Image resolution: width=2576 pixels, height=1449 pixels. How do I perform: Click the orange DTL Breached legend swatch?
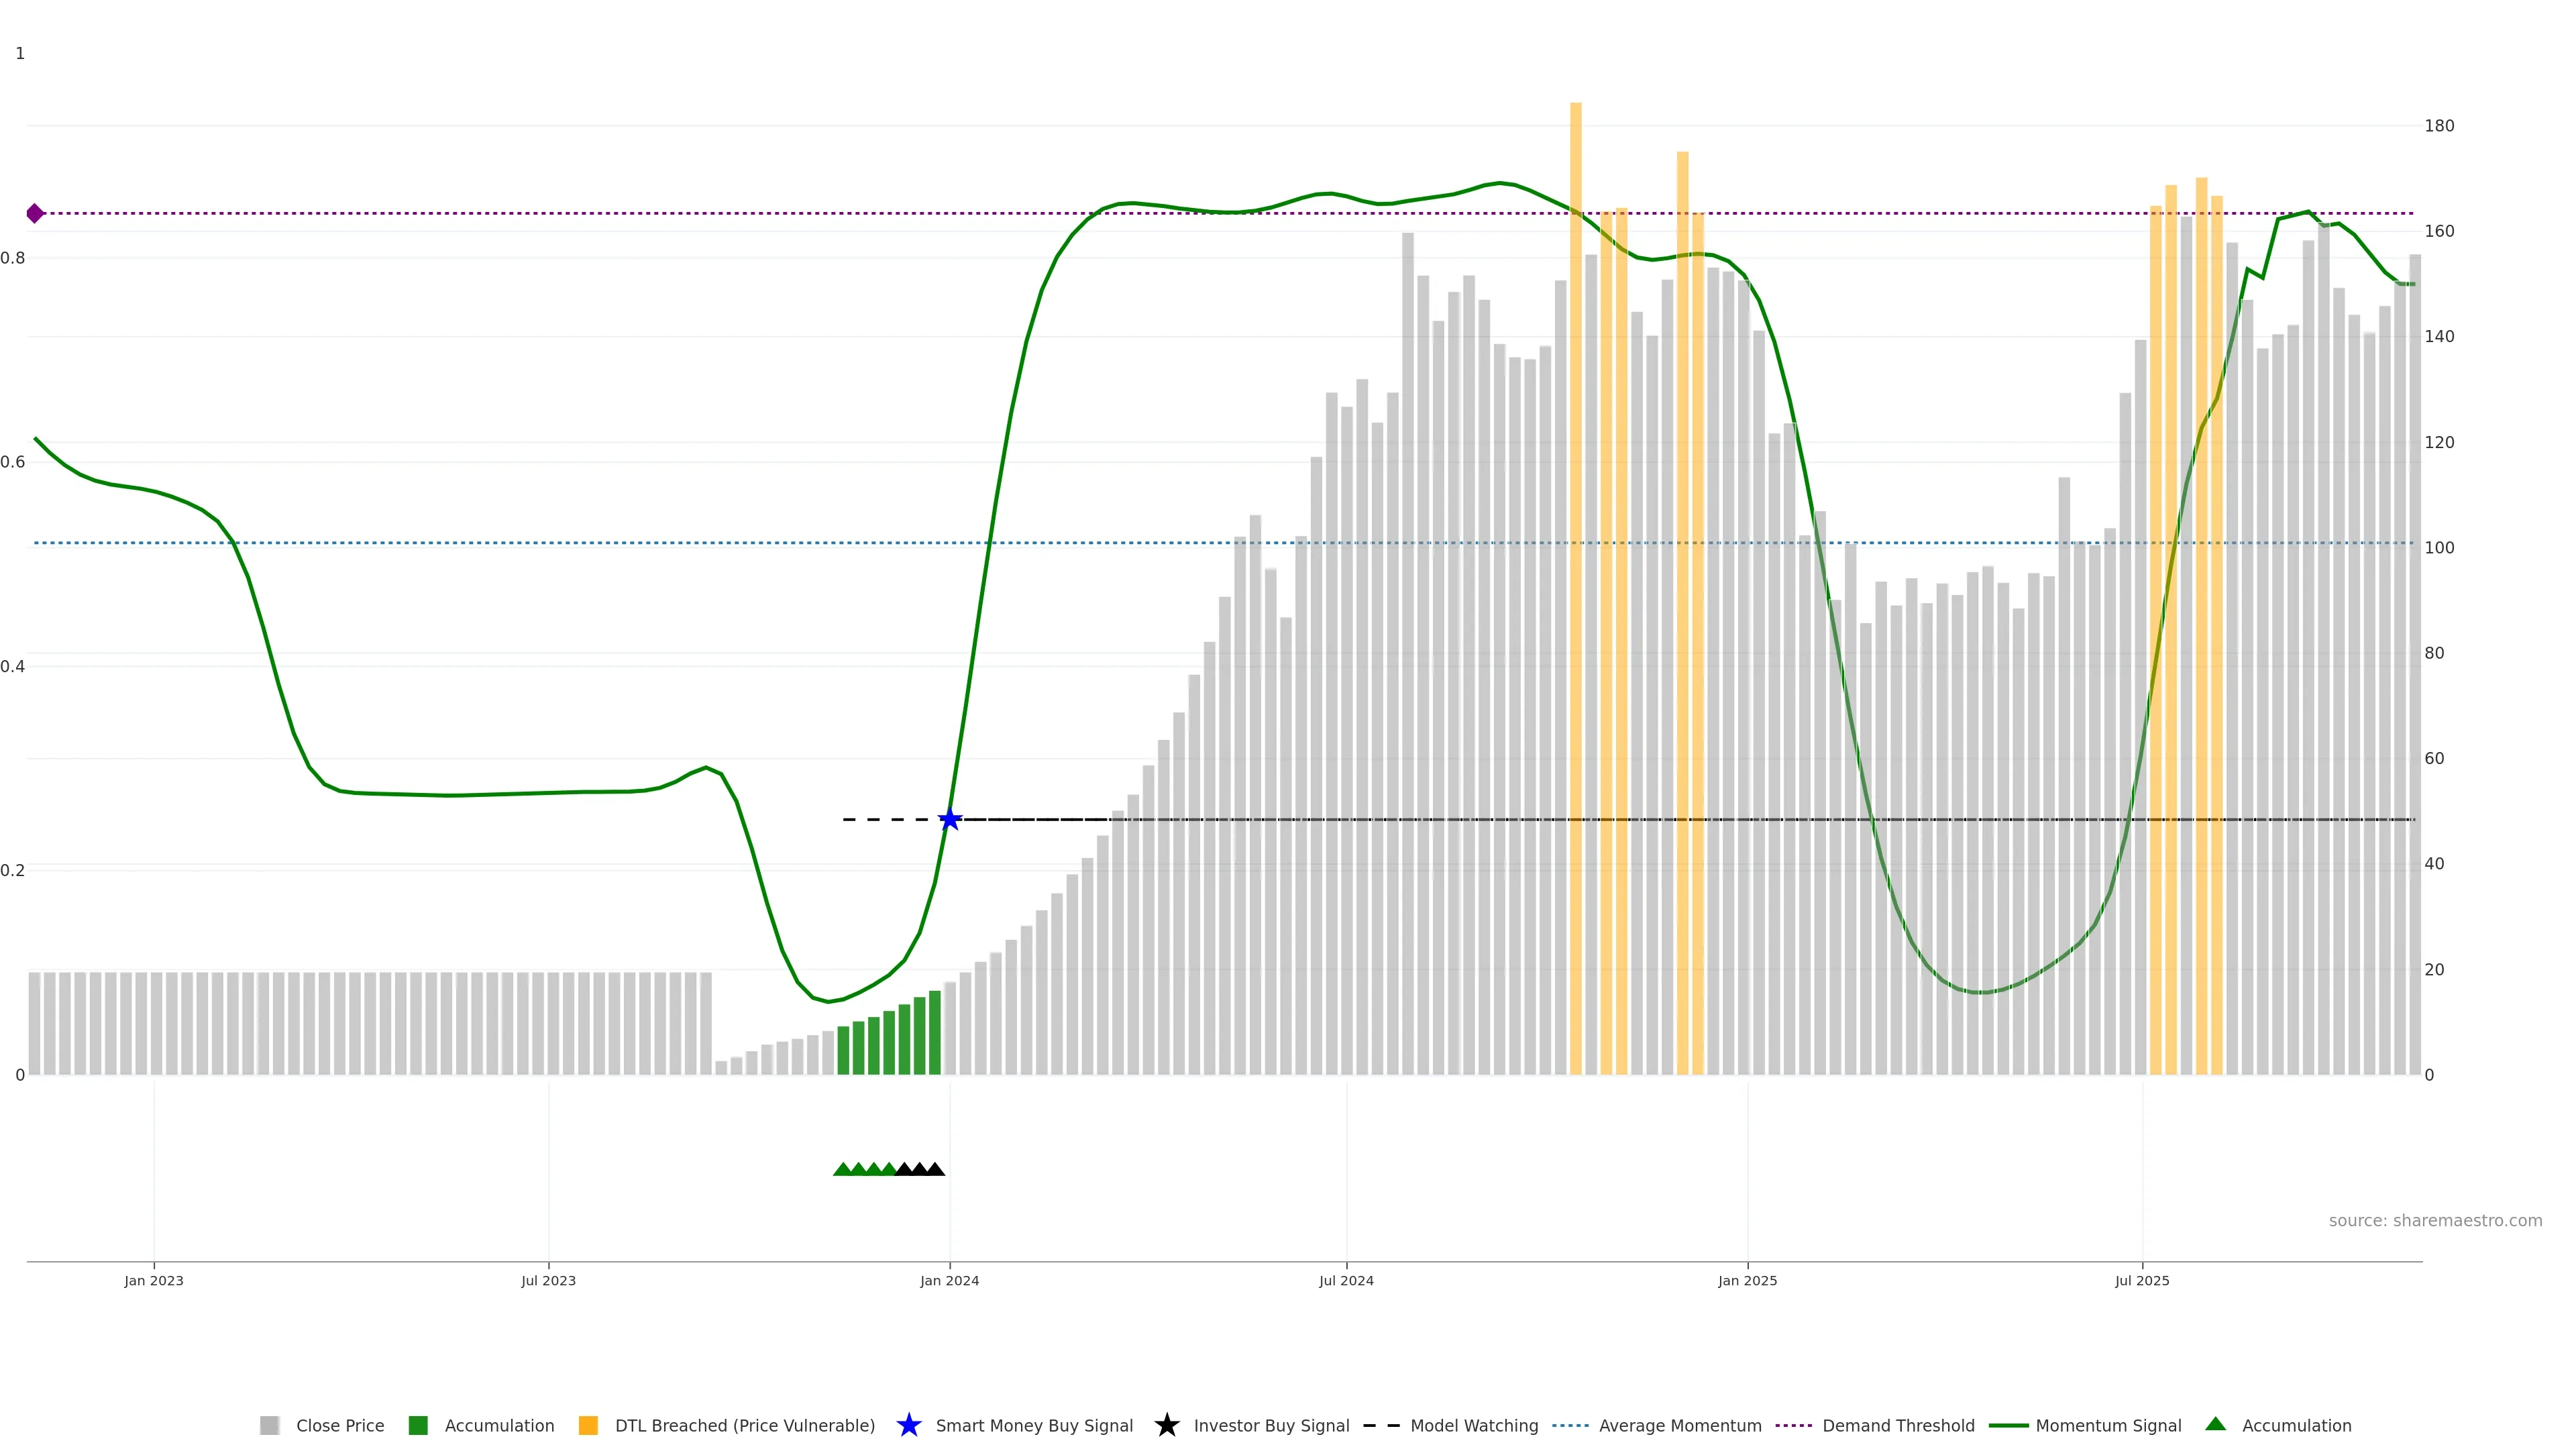click(588, 1425)
